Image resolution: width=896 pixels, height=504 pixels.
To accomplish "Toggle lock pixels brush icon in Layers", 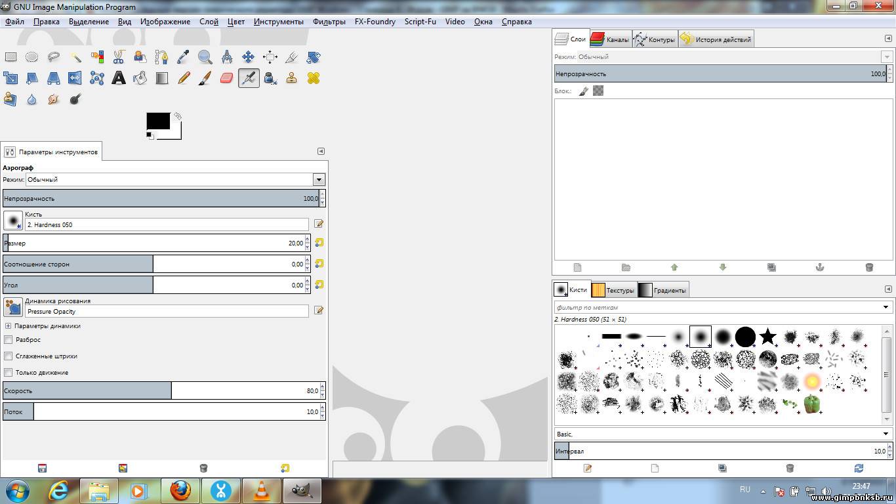I will [x=583, y=91].
